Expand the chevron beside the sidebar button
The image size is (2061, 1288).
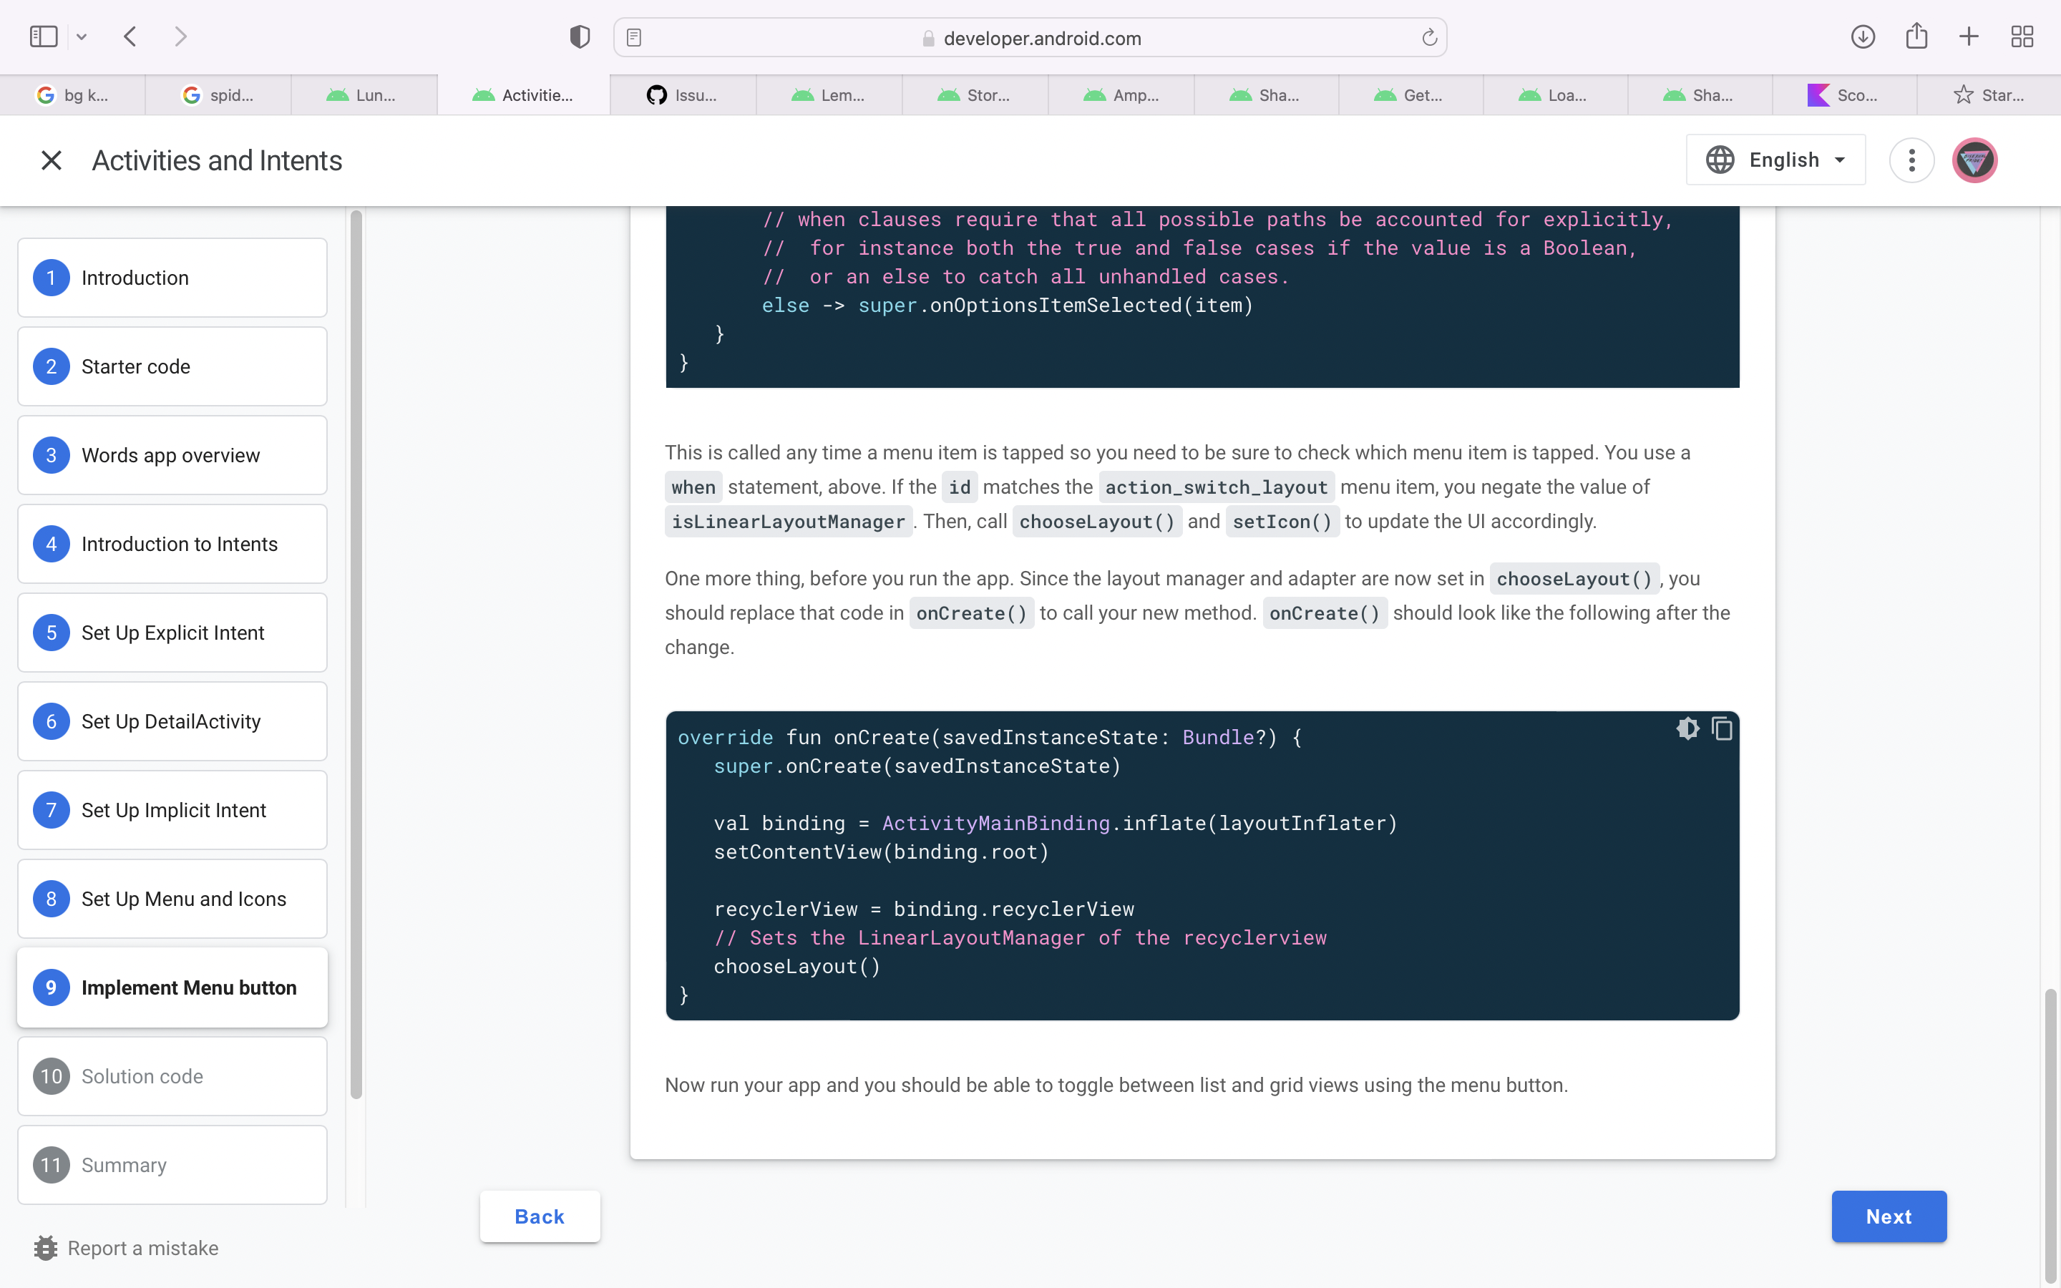(82, 36)
